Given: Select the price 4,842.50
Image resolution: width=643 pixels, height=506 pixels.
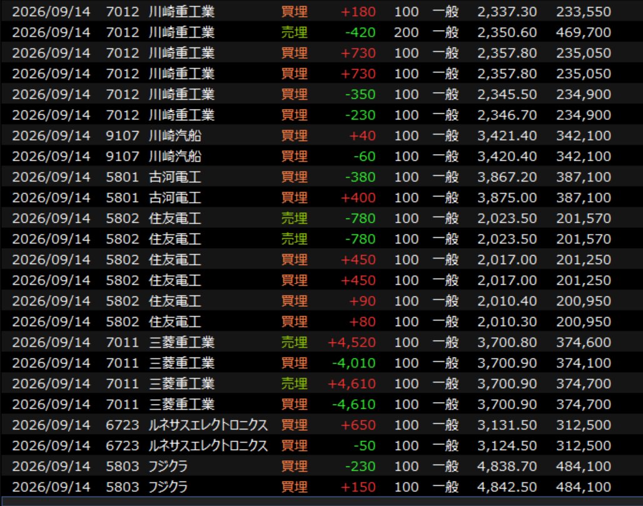Looking at the screenshot, I should (507, 487).
